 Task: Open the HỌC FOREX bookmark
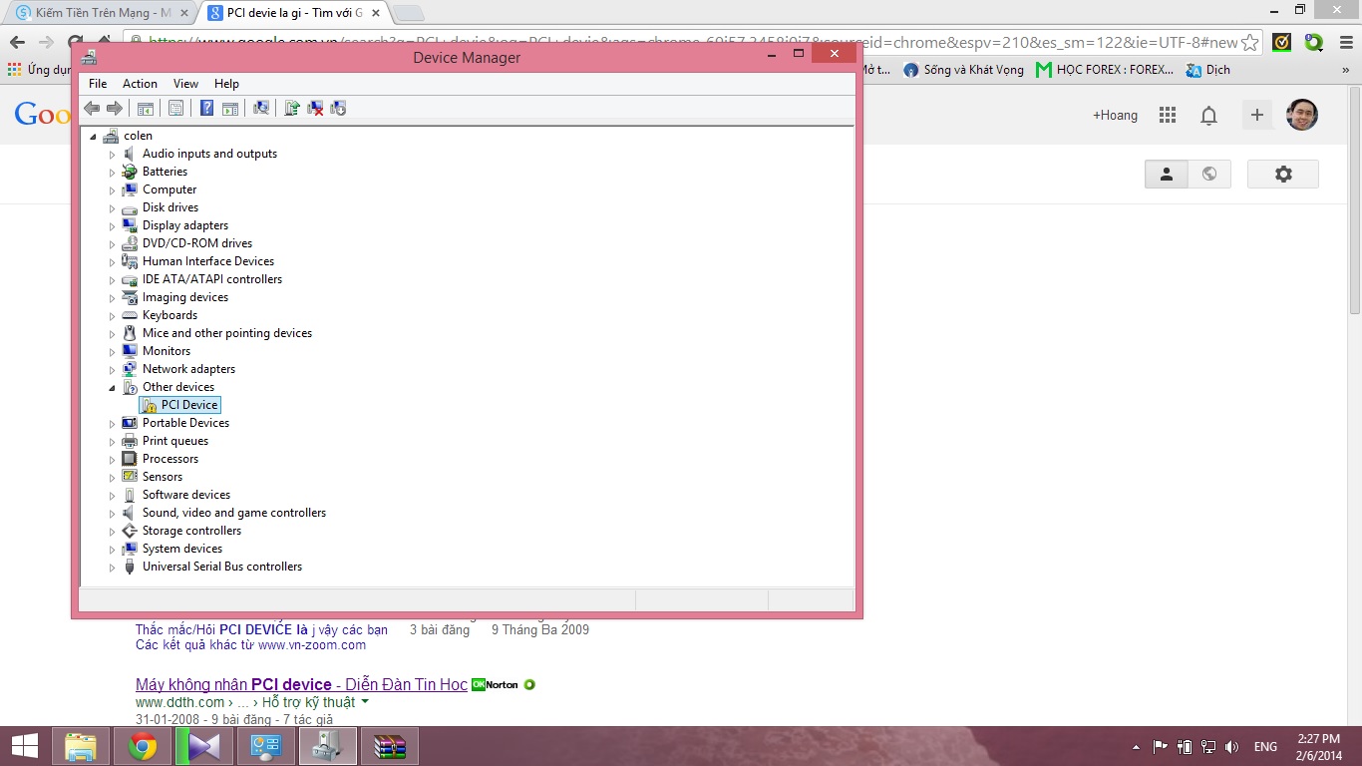(x=1105, y=70)
